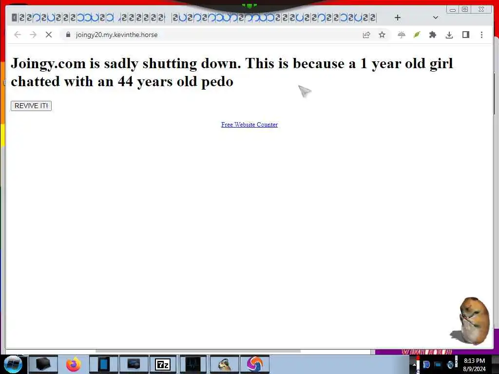Open the heartbeat monitor app in taskbar
Image resolution: width=499 pixels, height=374 pixels.
pyautogui.click(x=193, y=364)
